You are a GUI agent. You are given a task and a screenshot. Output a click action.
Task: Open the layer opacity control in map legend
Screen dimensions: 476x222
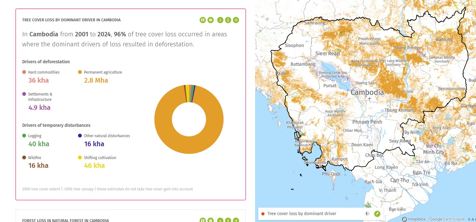368,214
